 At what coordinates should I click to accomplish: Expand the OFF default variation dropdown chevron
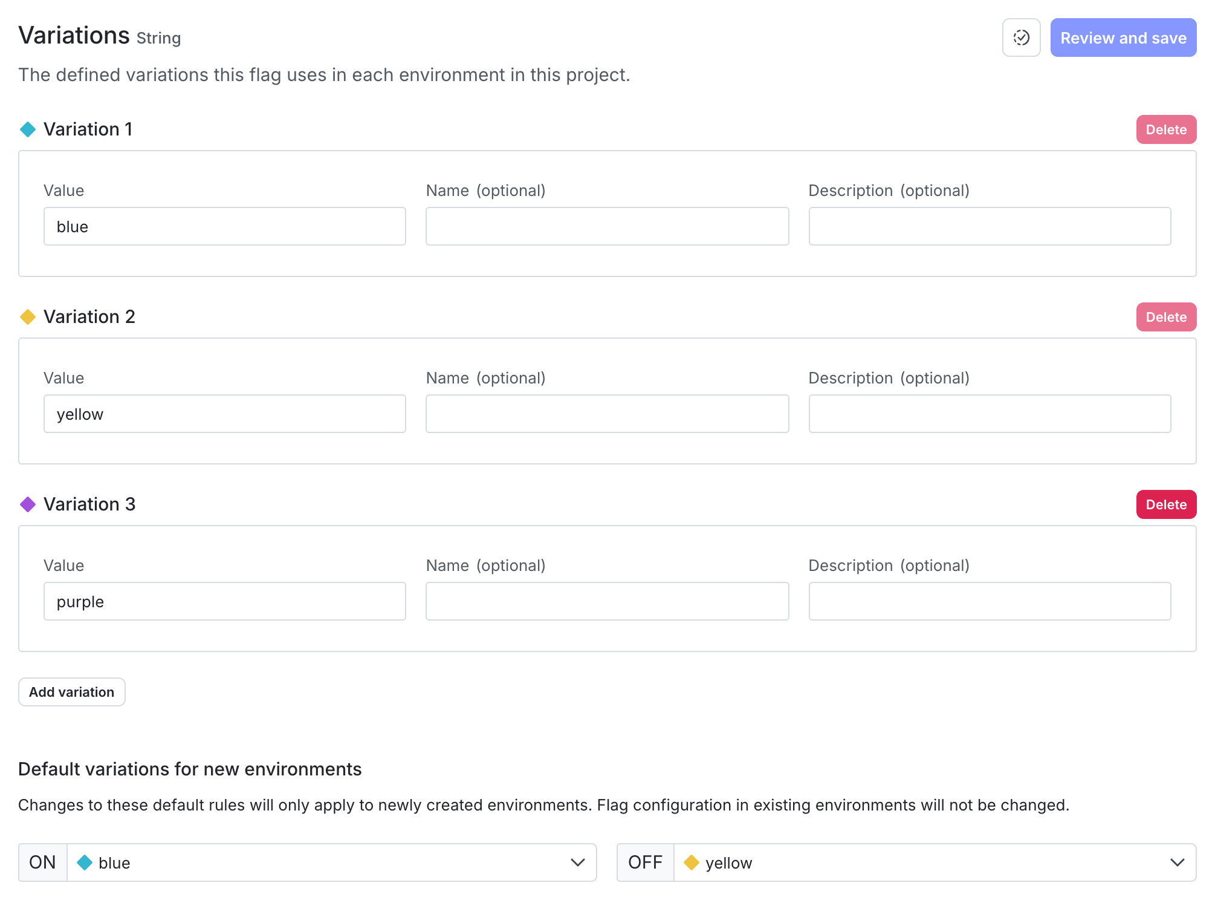(1177, 862)
